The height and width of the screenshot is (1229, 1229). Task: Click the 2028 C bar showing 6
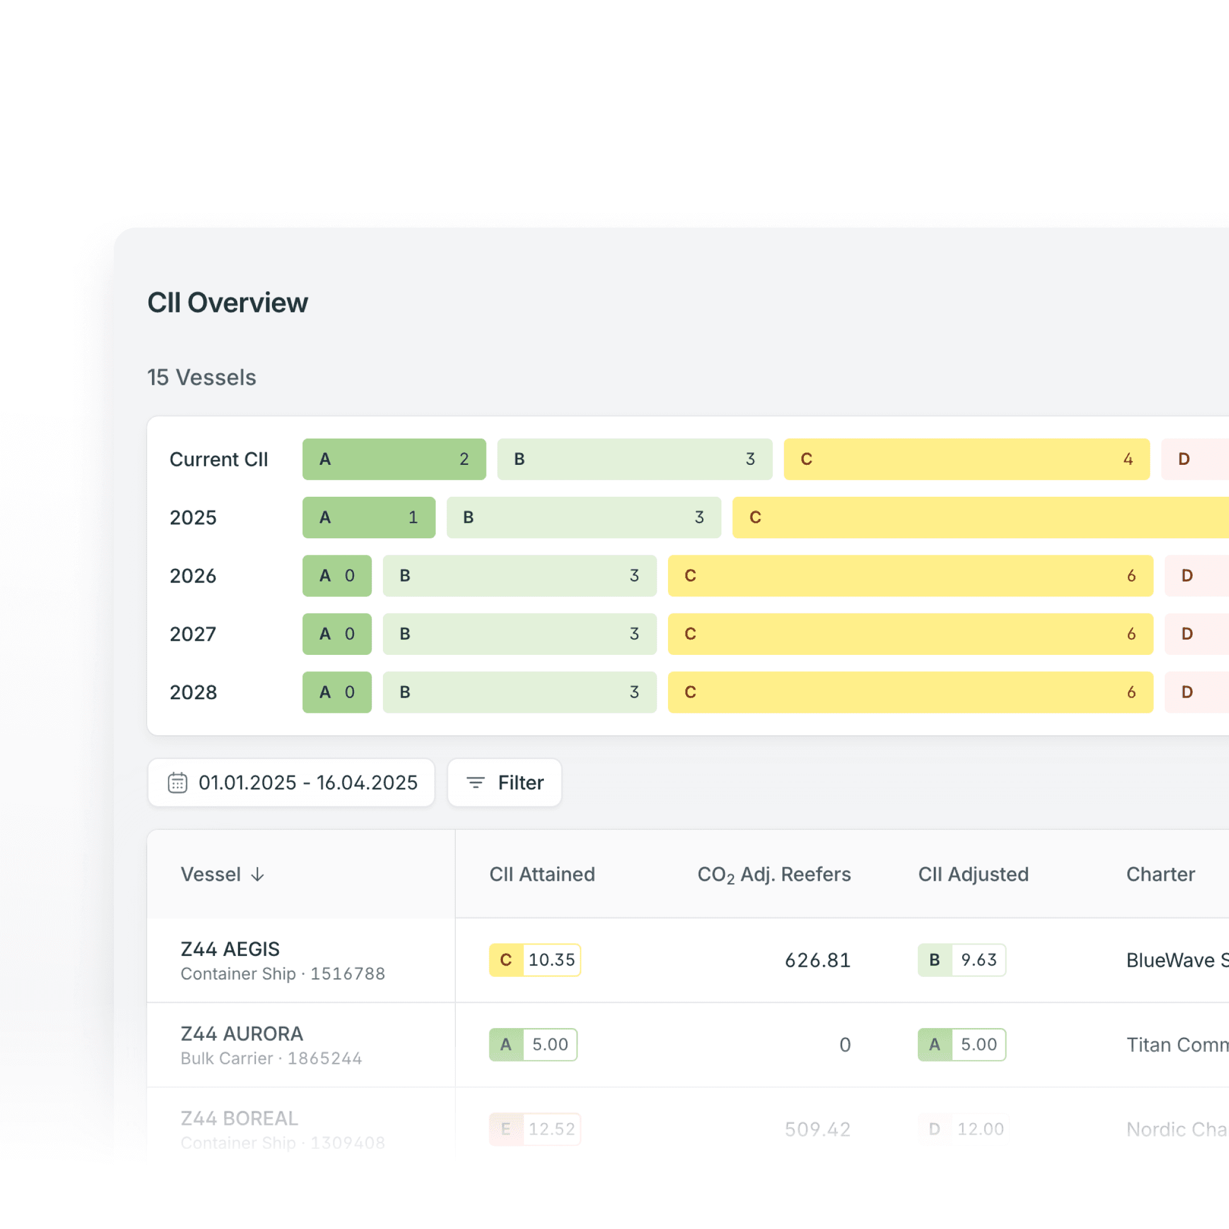[x=910, y=692]
